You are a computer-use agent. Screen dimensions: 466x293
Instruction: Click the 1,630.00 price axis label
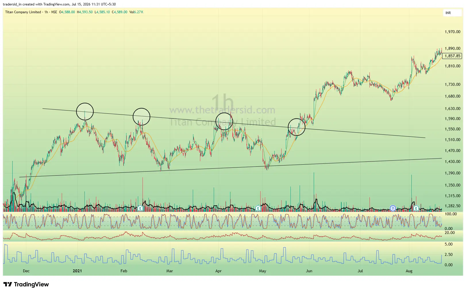pos(452,109)
